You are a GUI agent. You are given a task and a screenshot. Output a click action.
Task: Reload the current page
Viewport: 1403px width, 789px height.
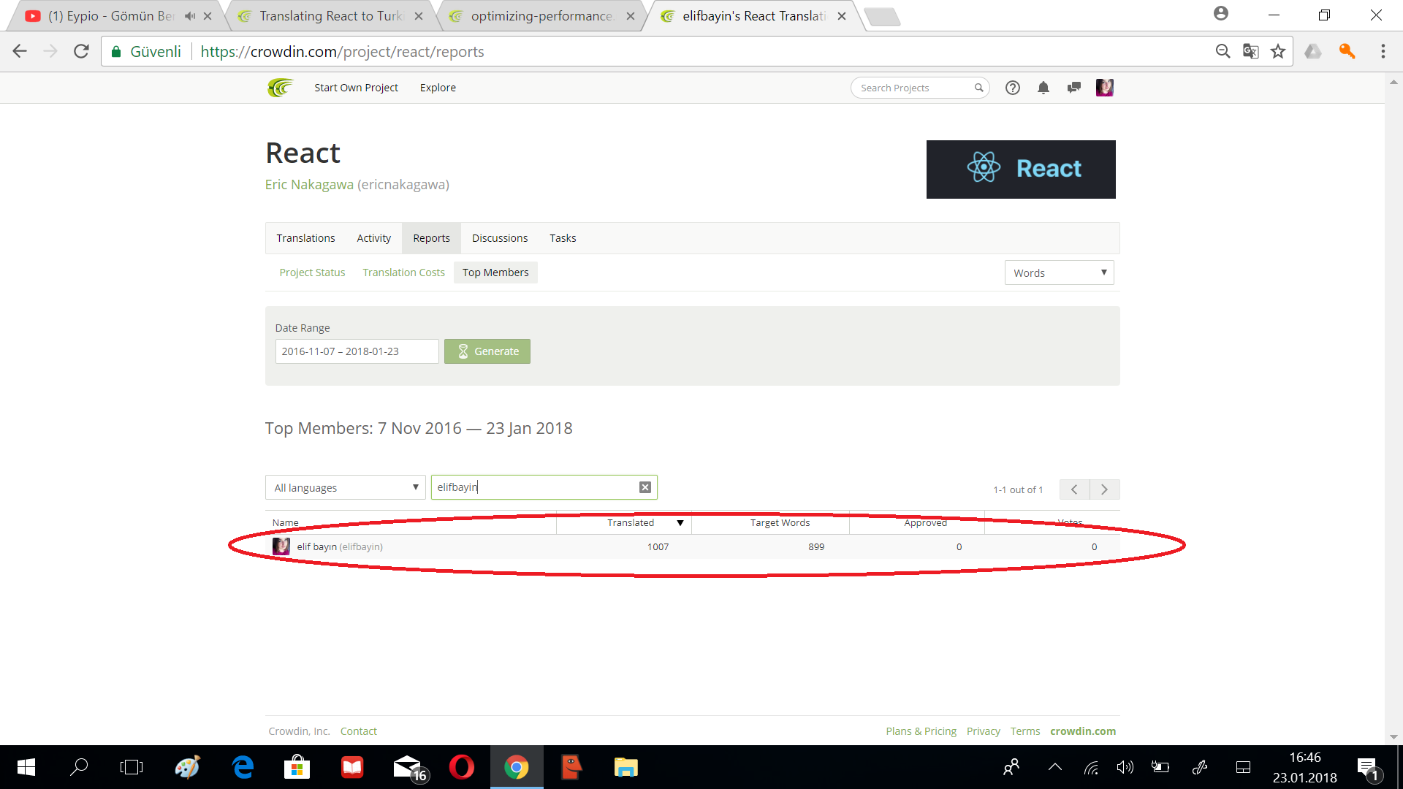coord(81,51)
